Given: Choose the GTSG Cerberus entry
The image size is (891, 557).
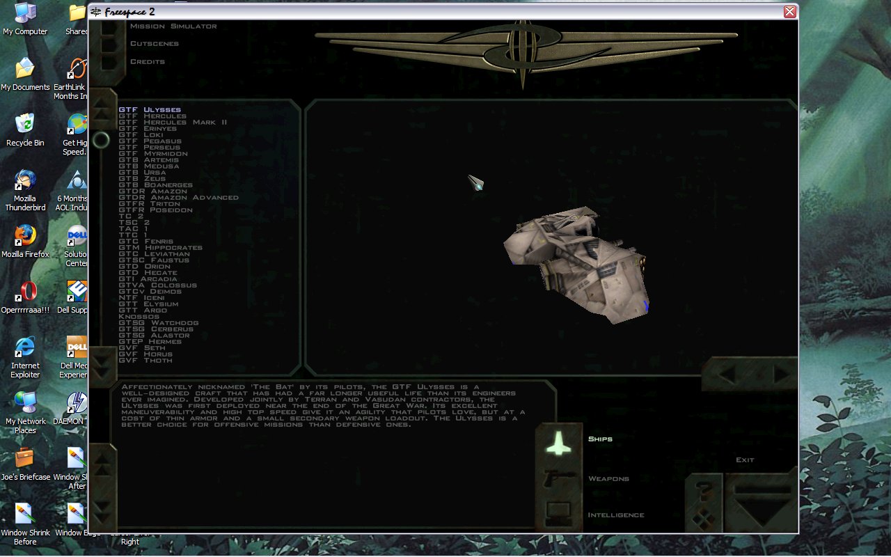Looking at the screenshot, I should pyautogui.click(x=156, y=329).
